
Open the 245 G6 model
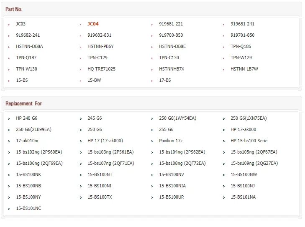click(x=95, y=118)
